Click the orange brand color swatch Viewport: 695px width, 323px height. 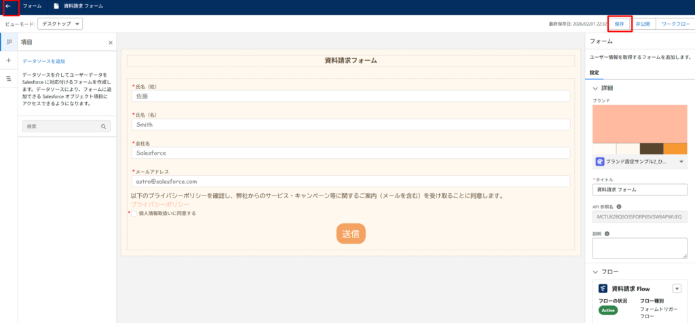pos(675,149)
